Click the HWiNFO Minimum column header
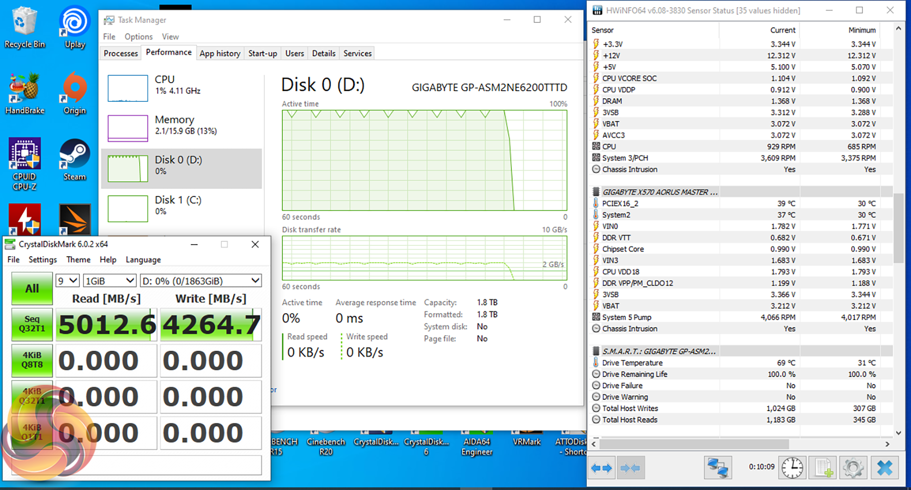Image resolution: width=911 pixels, height=490 pixels. coord(840,30)
